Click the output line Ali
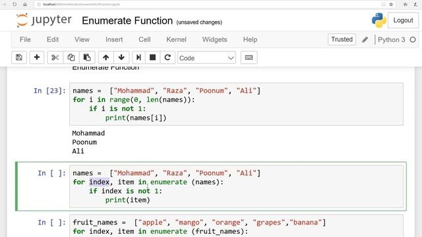The image size is (422, 237). 78,151
